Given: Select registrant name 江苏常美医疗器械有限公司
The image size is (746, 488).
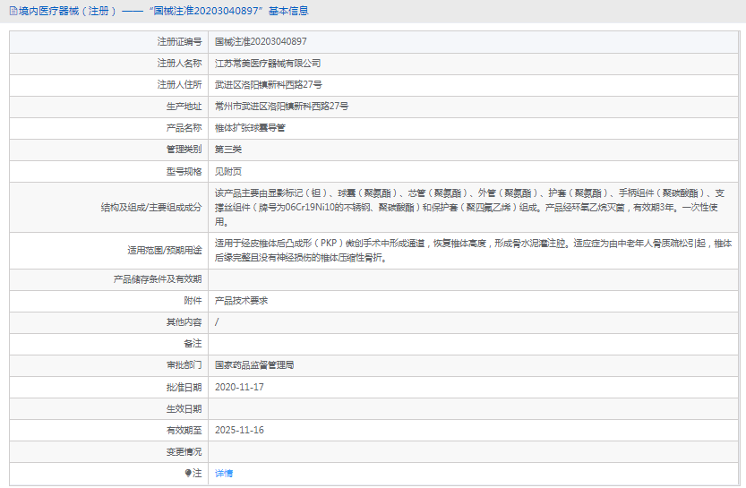Looking at the screenshot, I should tap(268, 64).
